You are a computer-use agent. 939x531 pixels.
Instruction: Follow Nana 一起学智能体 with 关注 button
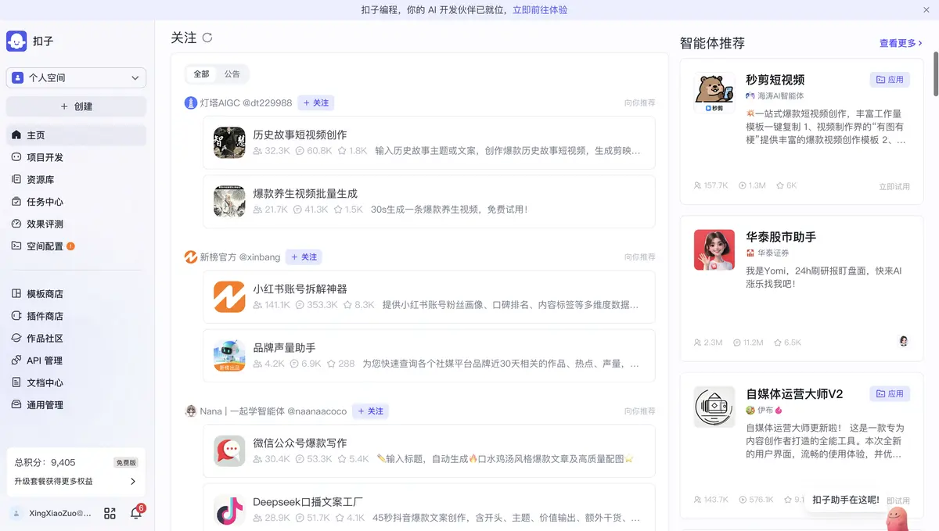(371, 411)
